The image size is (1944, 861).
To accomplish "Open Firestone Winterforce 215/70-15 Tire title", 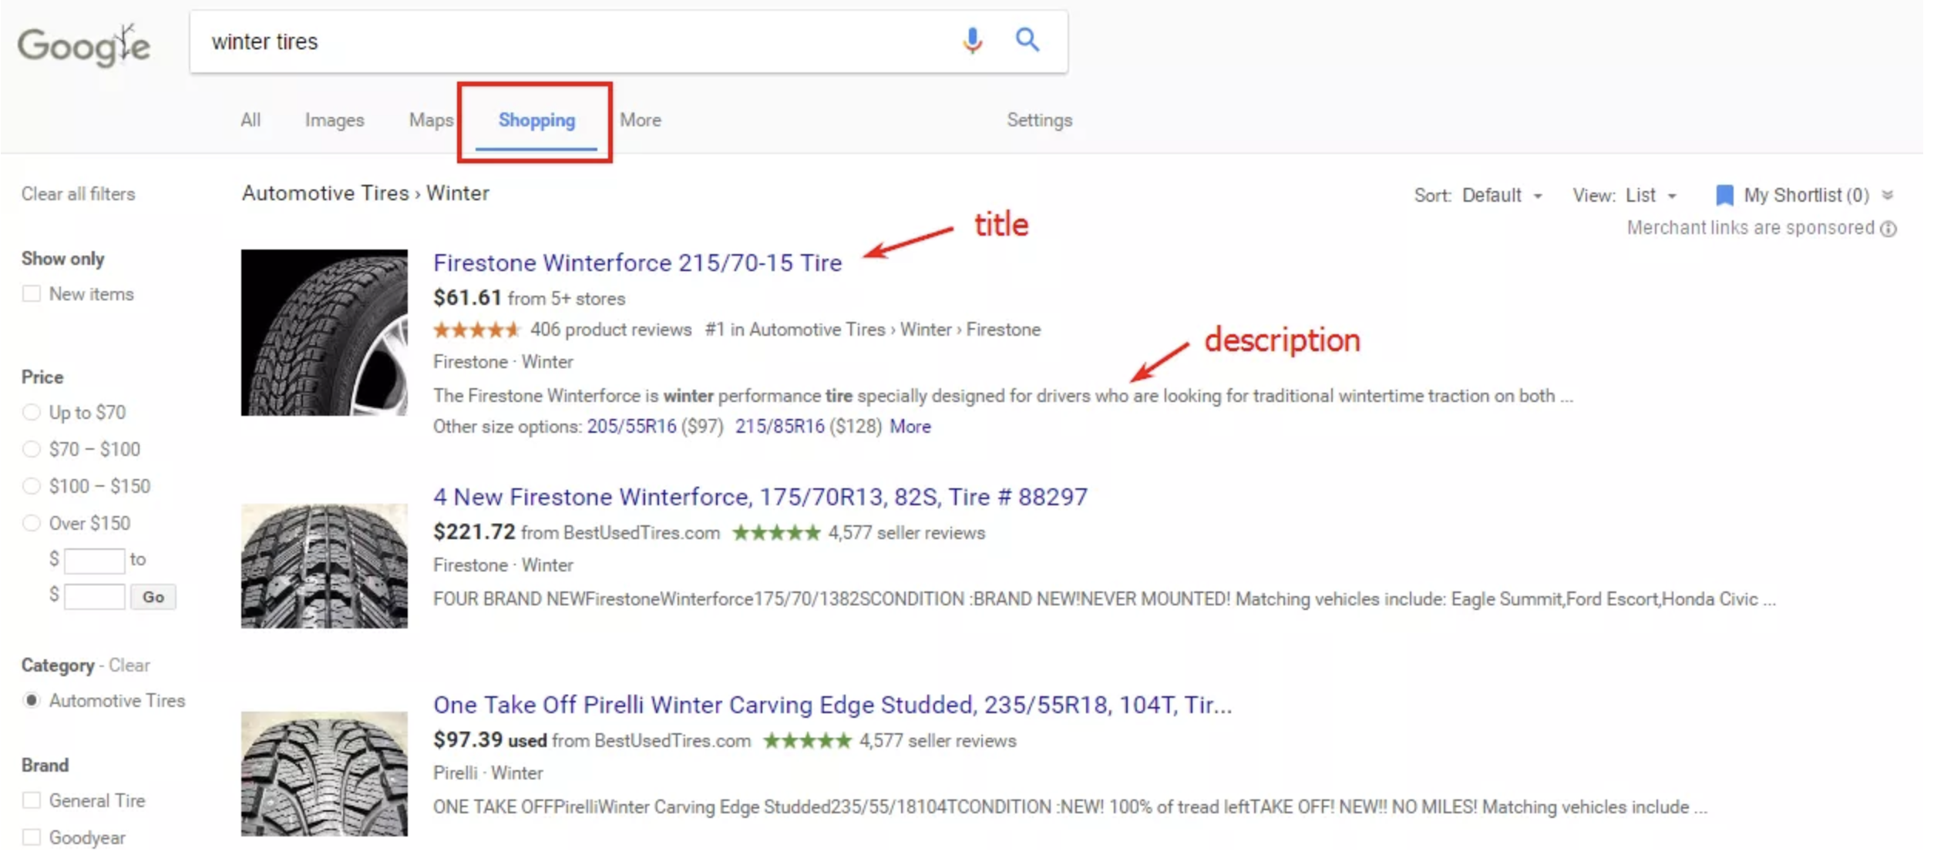I will coord(637,263).
